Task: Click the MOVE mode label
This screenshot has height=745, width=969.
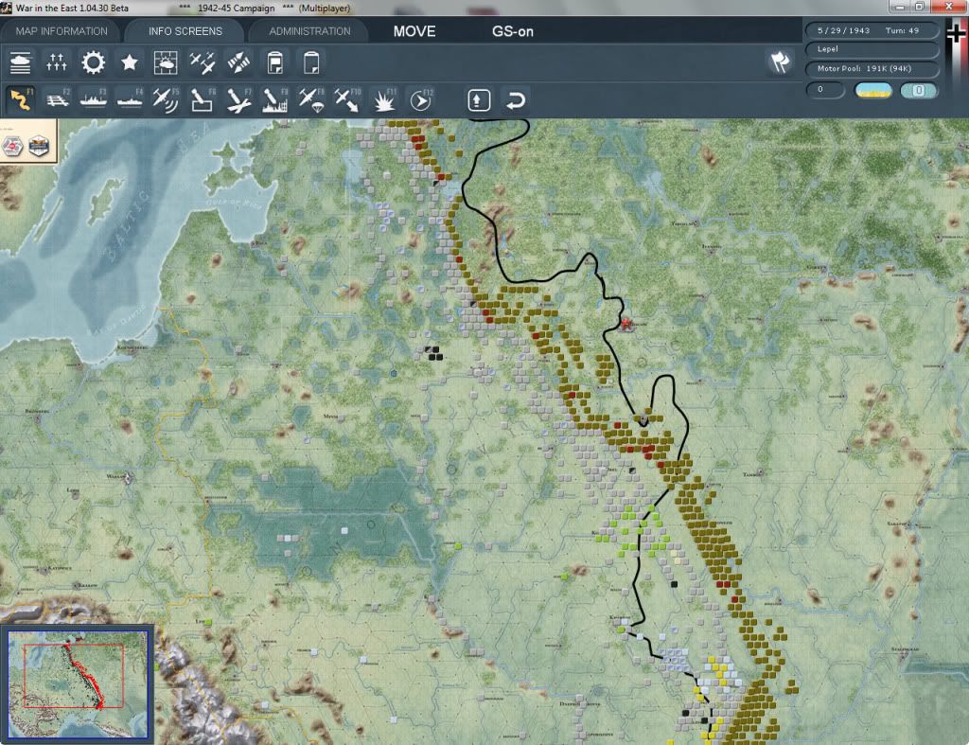Action: [x=414, y=31]
